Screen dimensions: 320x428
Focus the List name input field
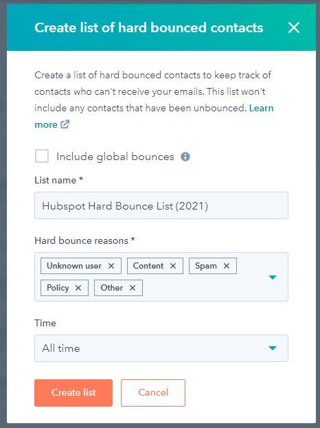pyautogui.click(x=161, y=205)
